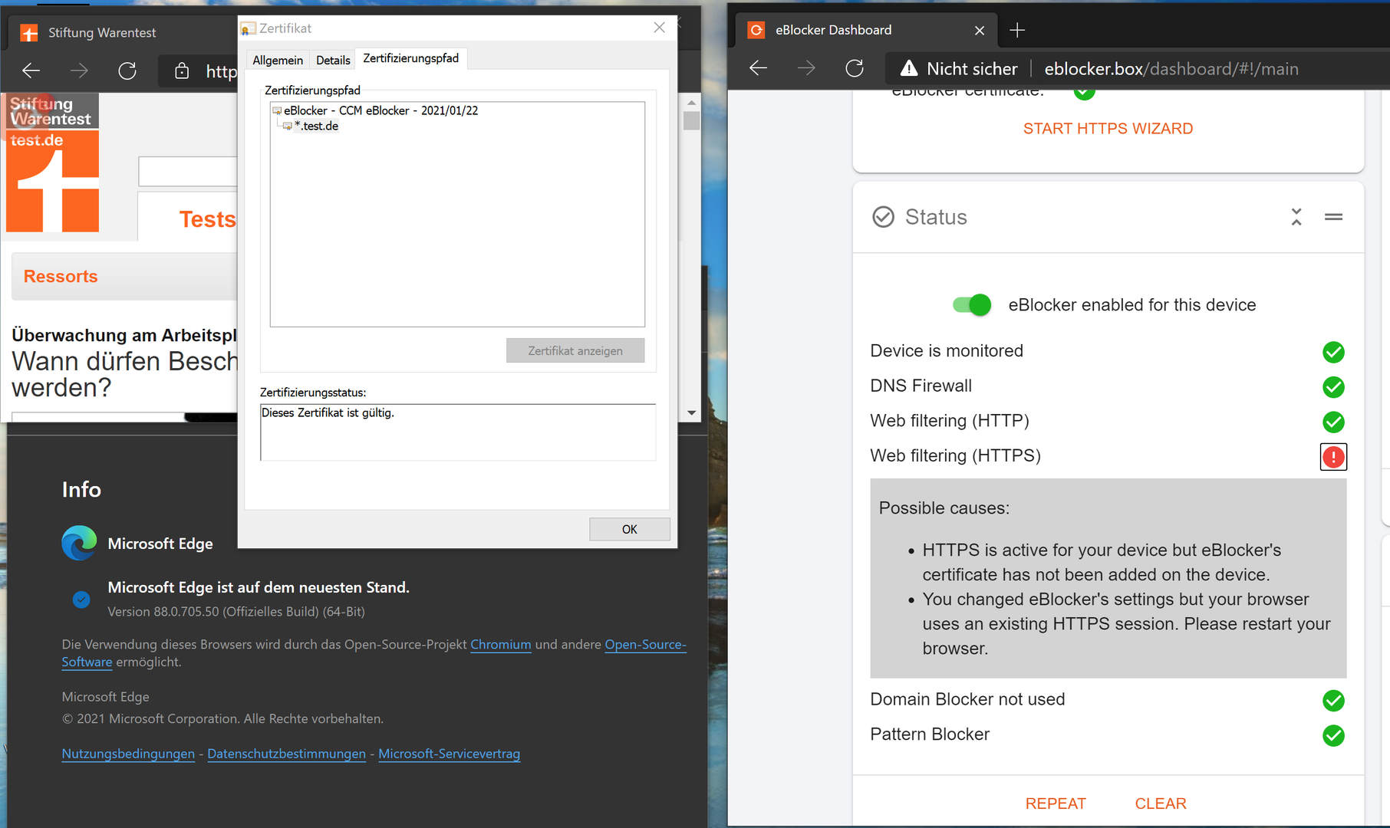
Task: Open the Nutzungsbedingungen link
Action: point(128,754)
